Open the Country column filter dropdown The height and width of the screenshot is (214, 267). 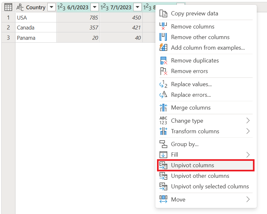(51, 7)
